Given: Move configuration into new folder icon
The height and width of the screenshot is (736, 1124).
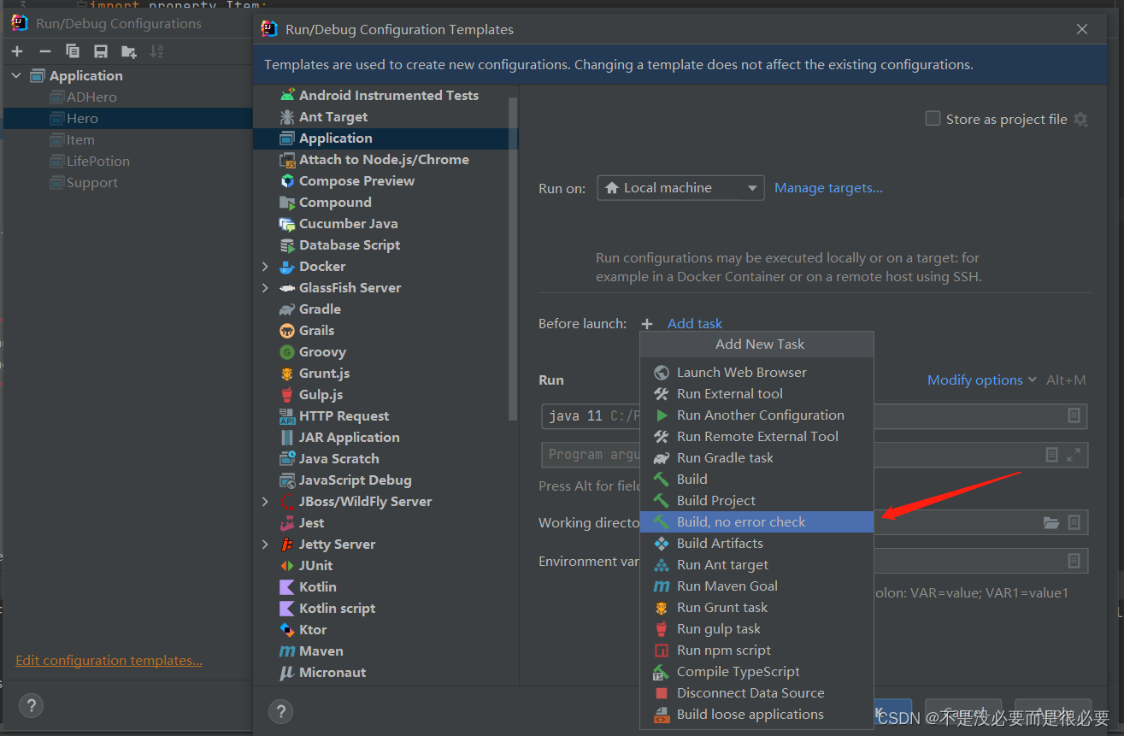Looking at the screenshot, I should [129, 51].
